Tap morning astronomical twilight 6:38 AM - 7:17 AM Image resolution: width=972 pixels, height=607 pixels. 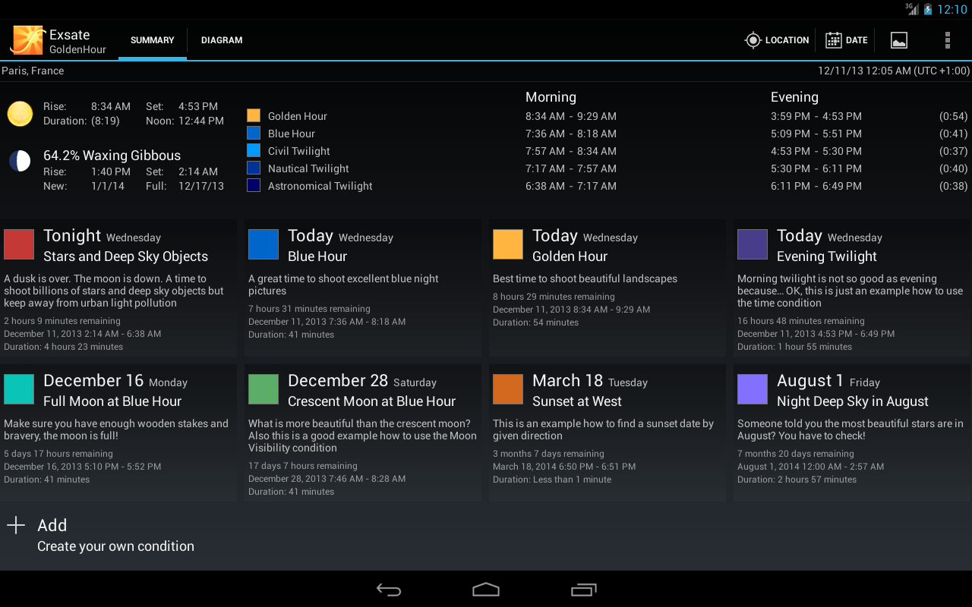tap(571, 186)
